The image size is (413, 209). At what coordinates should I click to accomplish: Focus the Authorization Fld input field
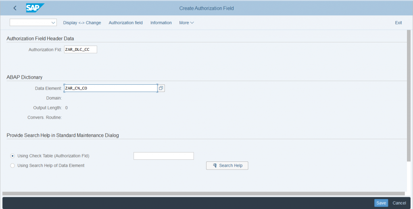[x=81, y=50]
